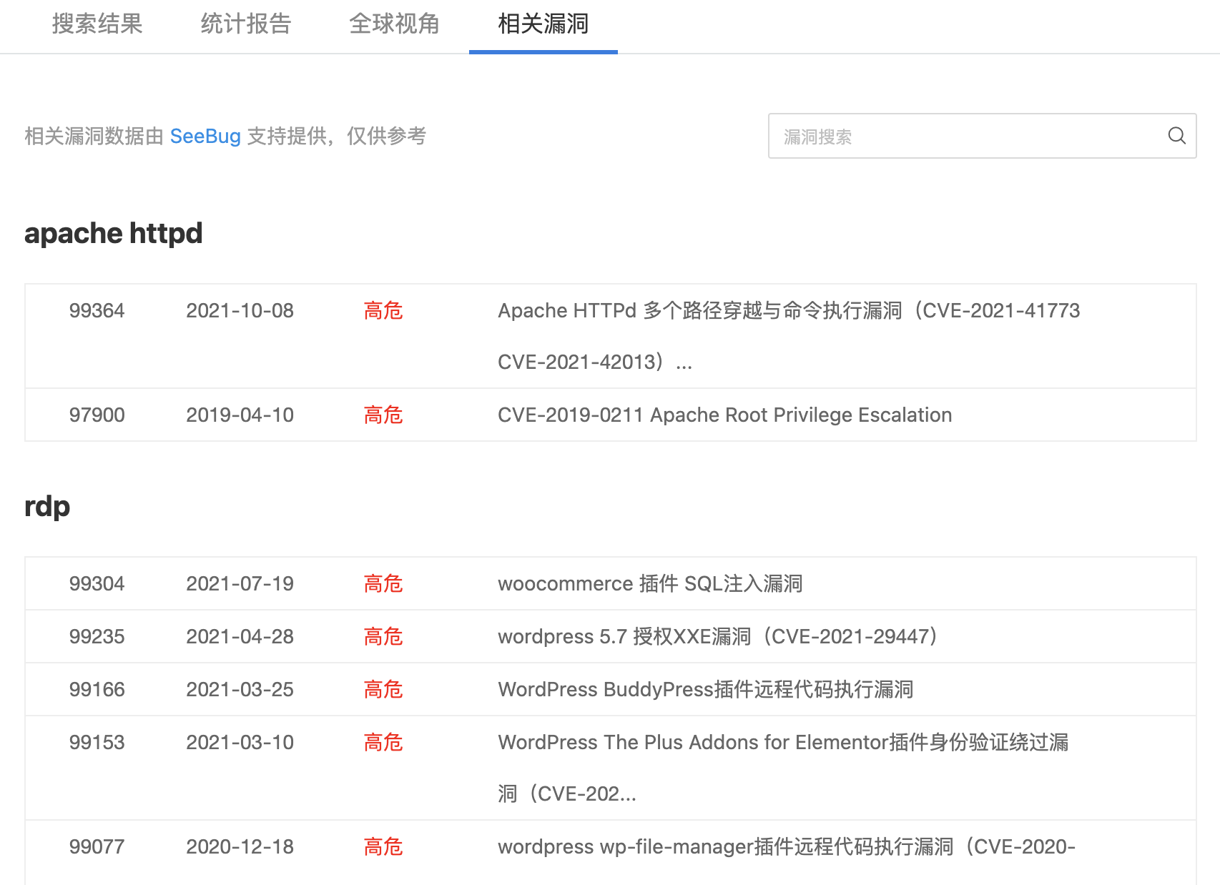The image size is (1220, 885).
Task: Open the 统计报告 tab
Action: 246,24
